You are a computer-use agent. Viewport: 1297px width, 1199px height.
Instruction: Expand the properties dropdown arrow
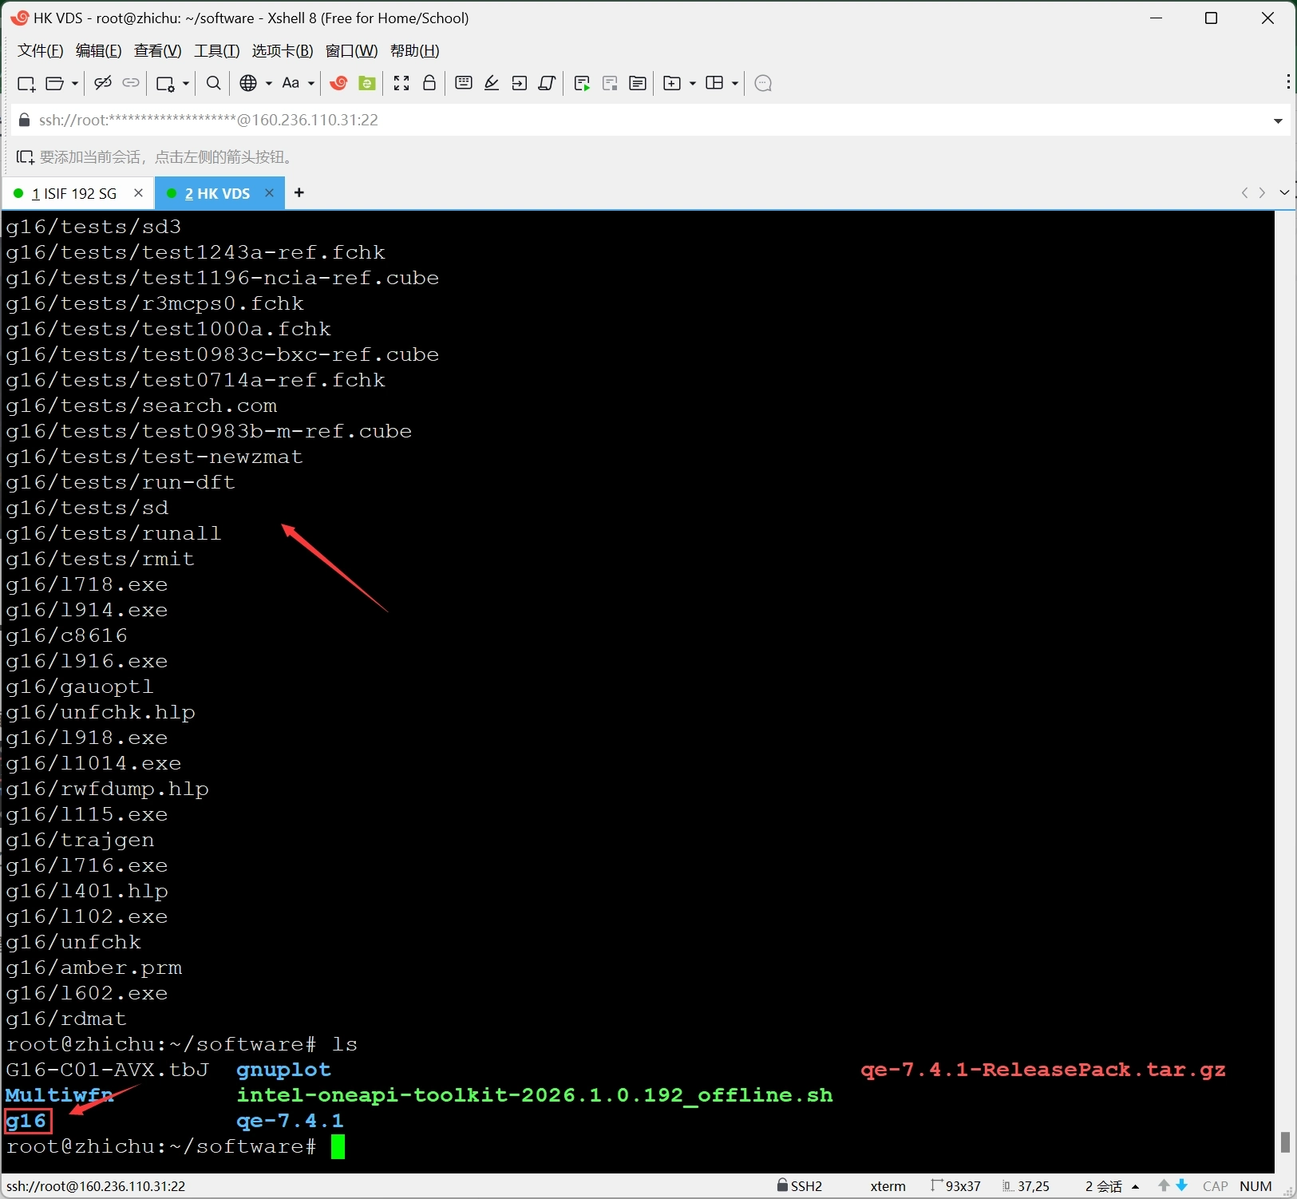pyautogui.click(x=185, y=83)
